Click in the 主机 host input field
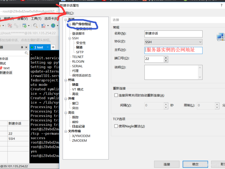Viewport: 225px width, 169px height. click(x=173, y=50)
